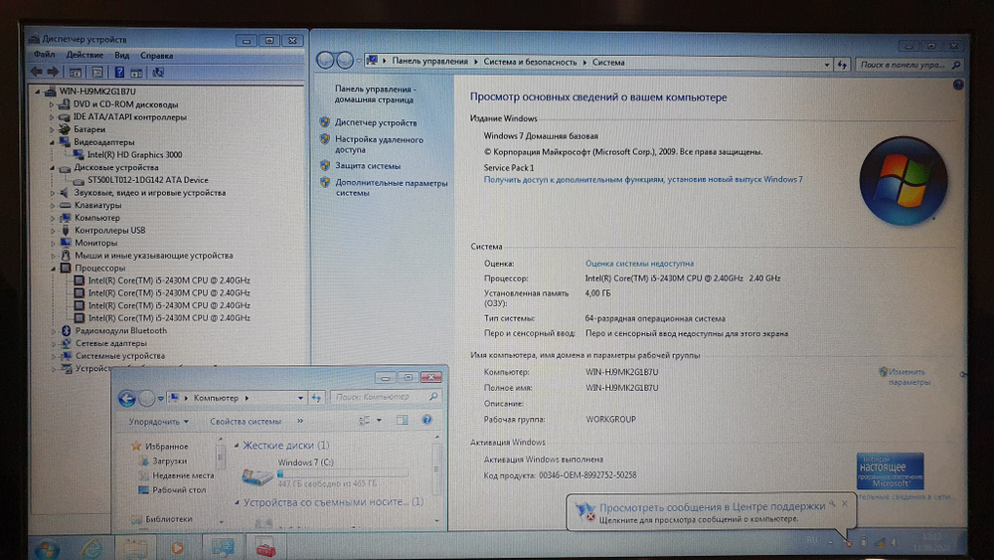This screenshot has height=560, width=994.
Task: Click the genuine Microsoft software badge
Action: click(x=890, y=471)
